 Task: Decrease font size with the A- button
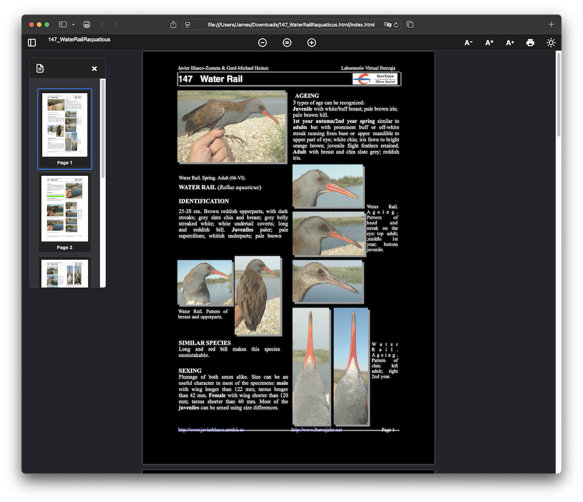pos(469,43)
